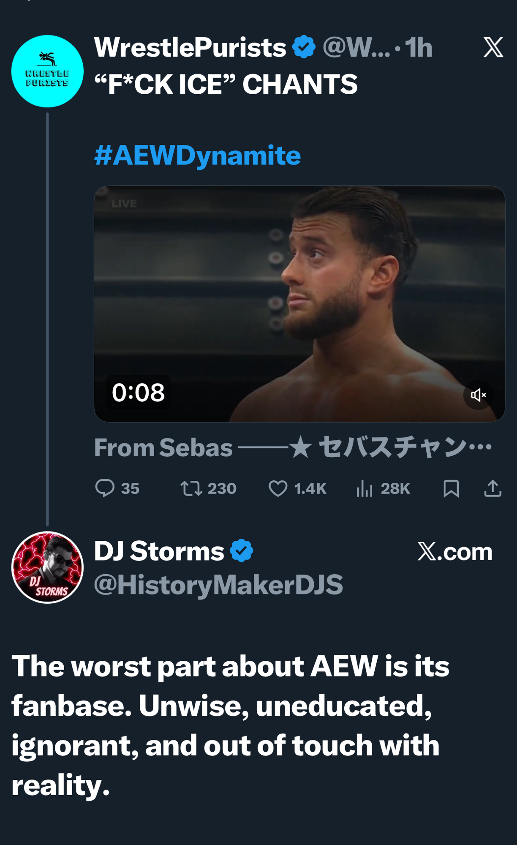Bookmark the WrestlePurists post
Screen dimensions: 517x845
pyautogui.click(x=451, y=488)
